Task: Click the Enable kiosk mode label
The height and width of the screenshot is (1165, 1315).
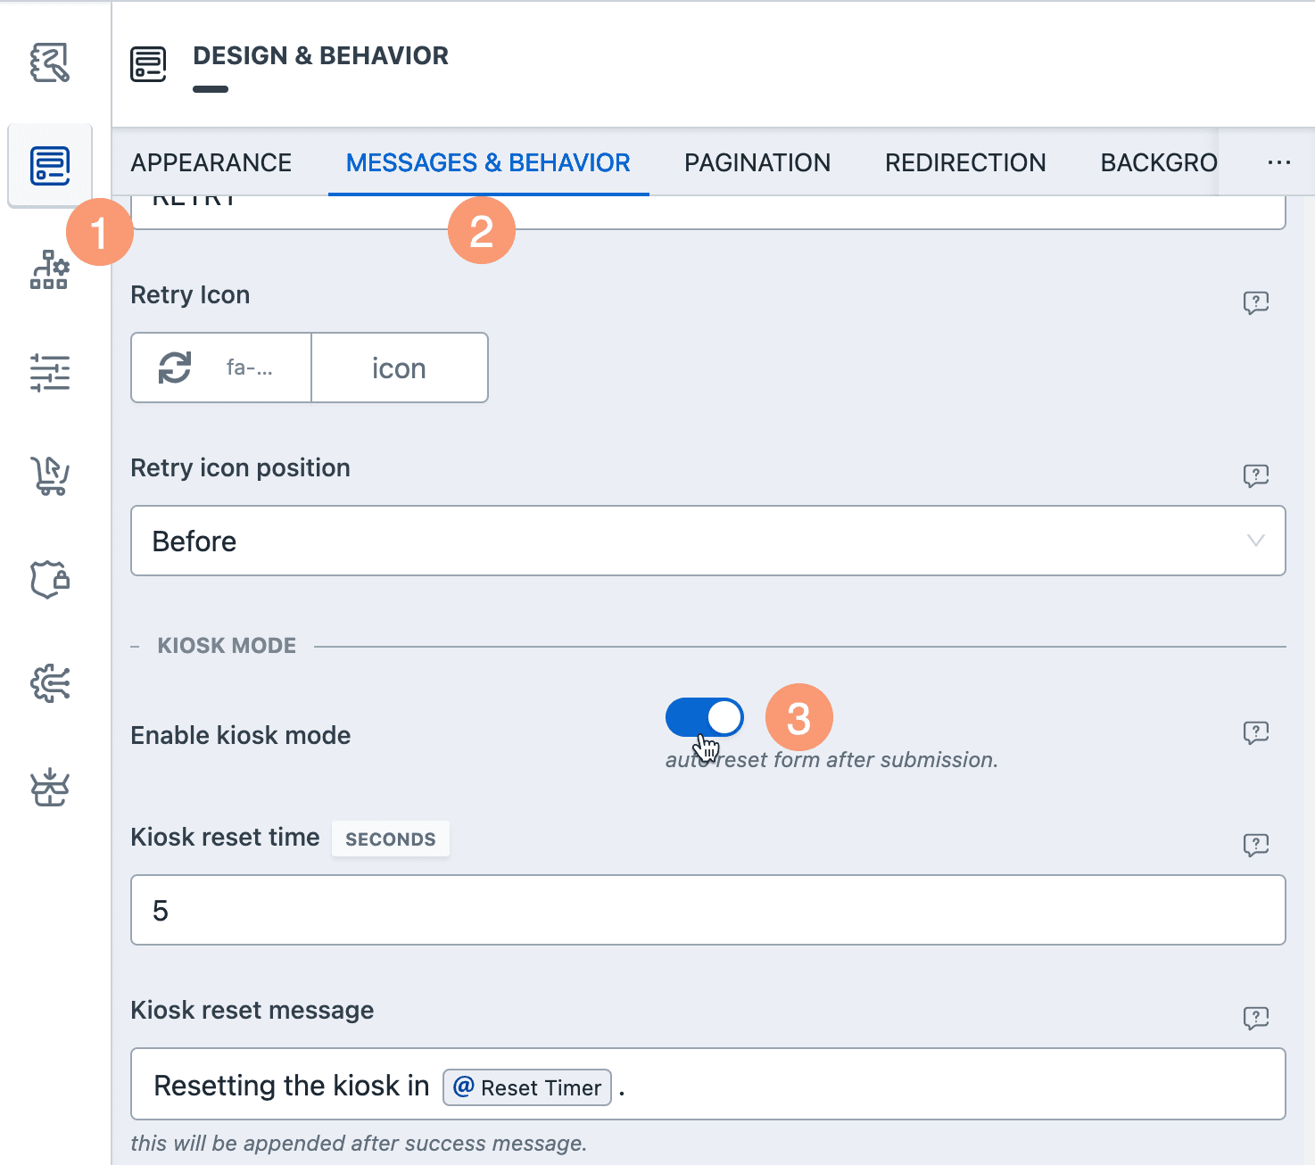Action: pyautogui.click(x=241, y=735)
